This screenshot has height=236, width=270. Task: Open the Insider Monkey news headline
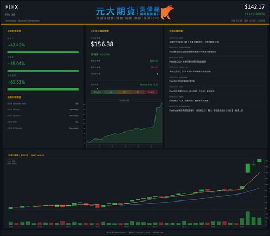(193, 52)
